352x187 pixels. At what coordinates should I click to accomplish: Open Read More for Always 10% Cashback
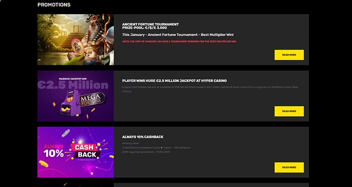(x=289, y=167)
